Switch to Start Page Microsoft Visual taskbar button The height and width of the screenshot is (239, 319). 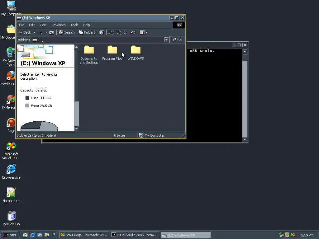pos(84,235)
